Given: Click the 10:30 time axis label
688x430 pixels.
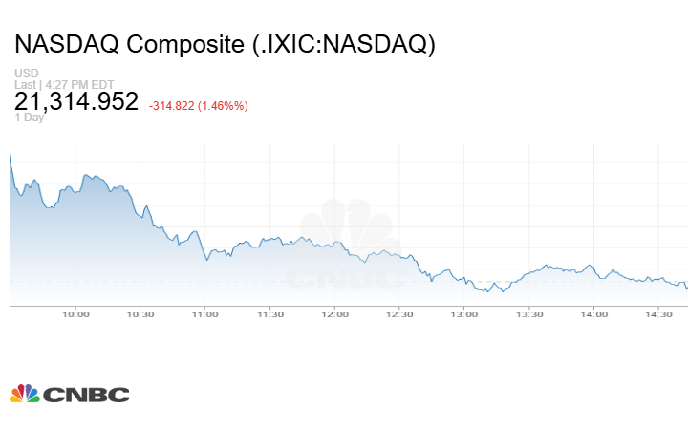Looking at the screenshot, I should pyautogui.click(x=140, y=313).
